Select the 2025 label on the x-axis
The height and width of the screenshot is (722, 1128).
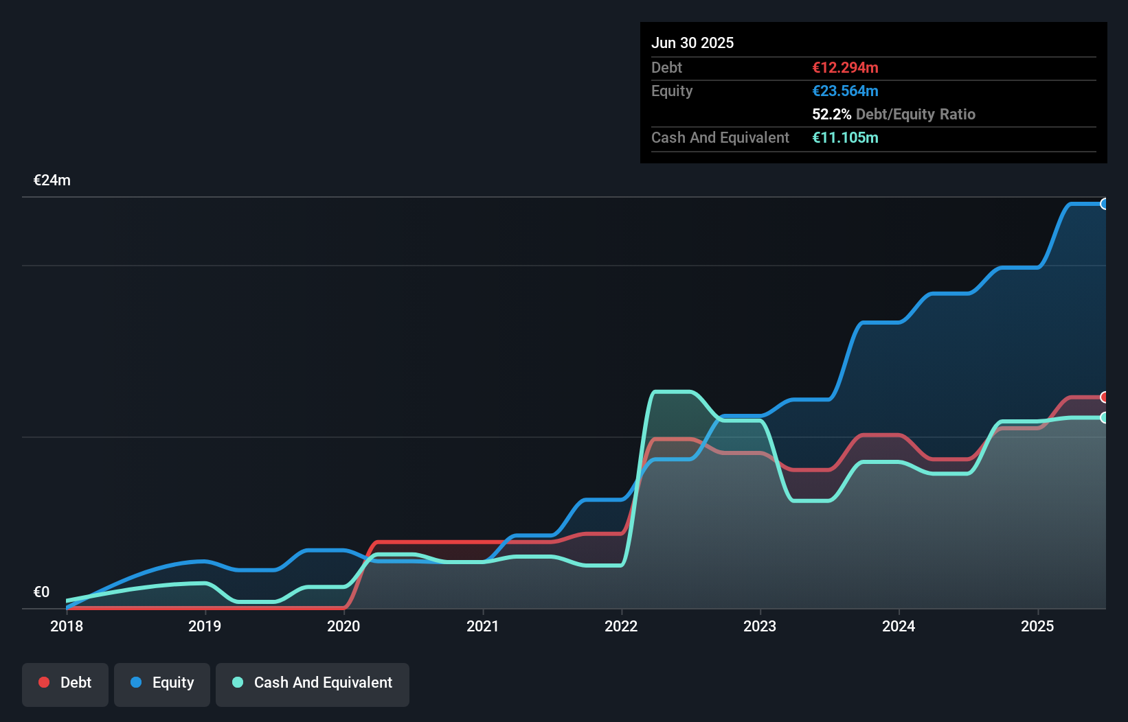1038,626
